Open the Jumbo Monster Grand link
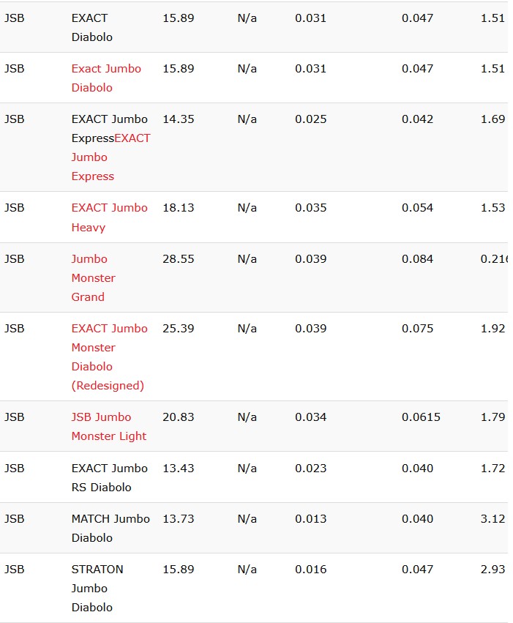513x623 pixels. (x=94, y=277)
